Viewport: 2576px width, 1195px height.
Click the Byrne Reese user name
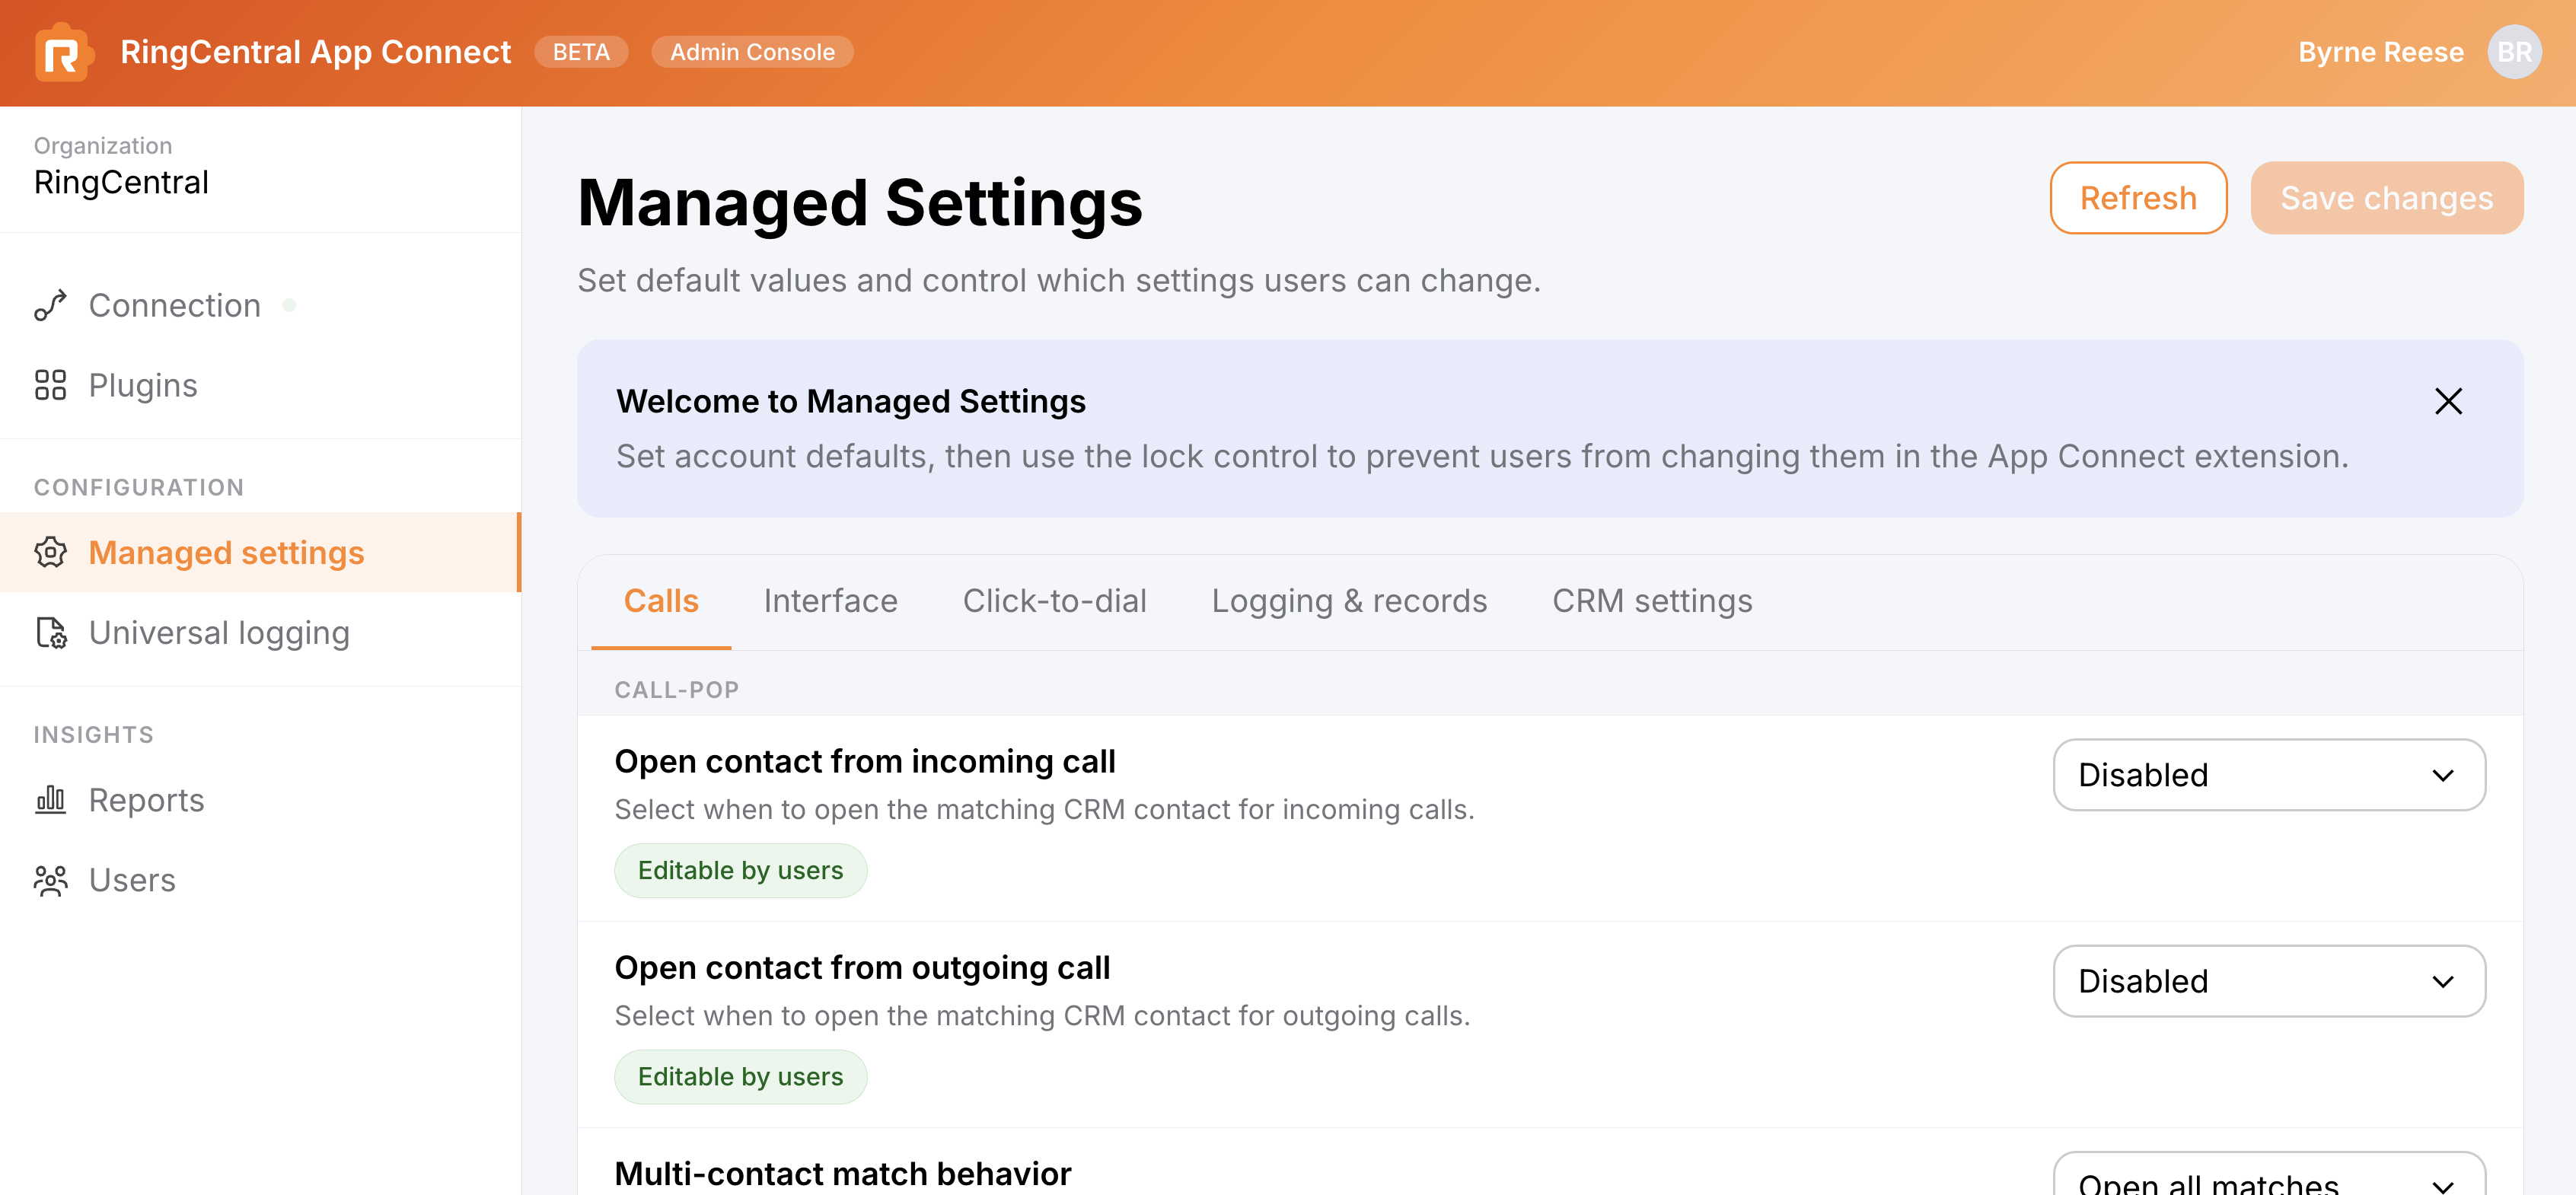(2380, 52)
